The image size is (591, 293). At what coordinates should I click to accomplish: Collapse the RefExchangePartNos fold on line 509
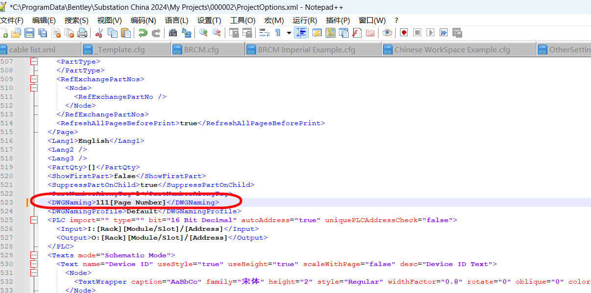coord(34,79)
